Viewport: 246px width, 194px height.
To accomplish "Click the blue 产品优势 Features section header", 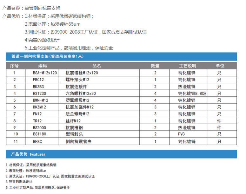I will (28, 154).
